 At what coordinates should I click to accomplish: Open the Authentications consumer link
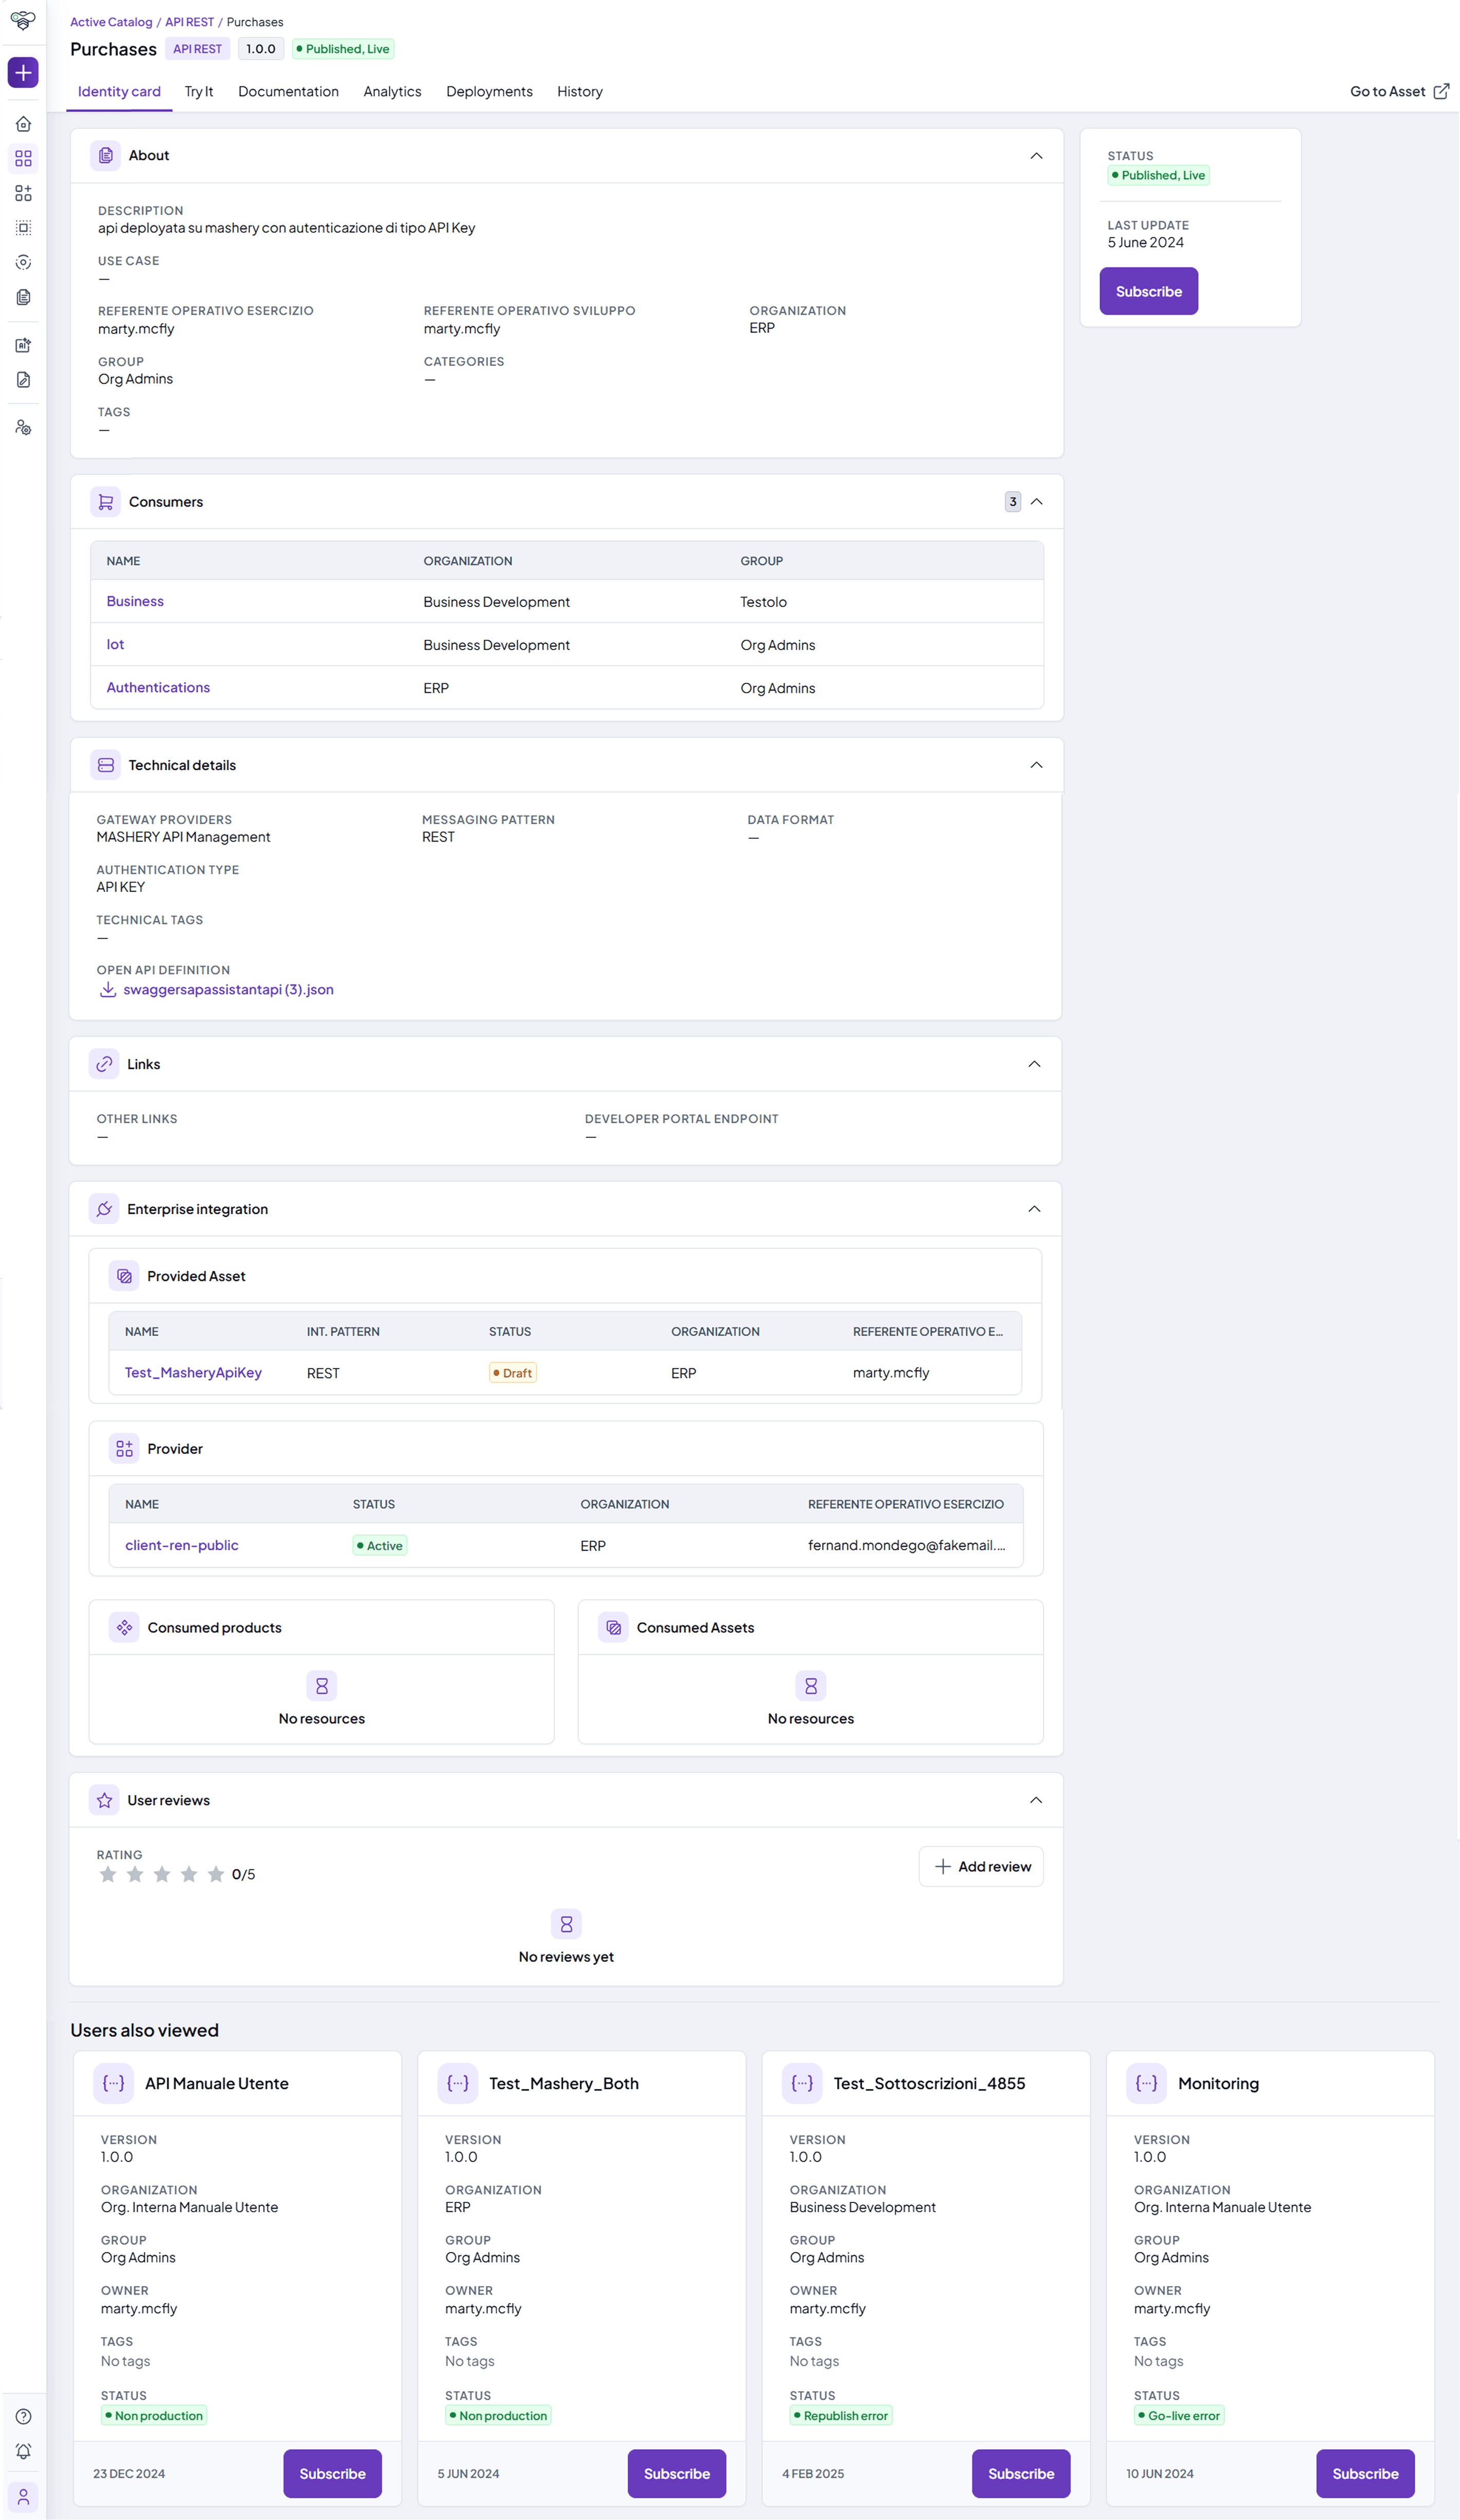coord(158,687)
